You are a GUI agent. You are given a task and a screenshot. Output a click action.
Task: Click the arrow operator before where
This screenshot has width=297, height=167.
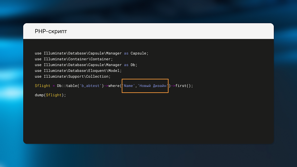[x=106, y=86]
